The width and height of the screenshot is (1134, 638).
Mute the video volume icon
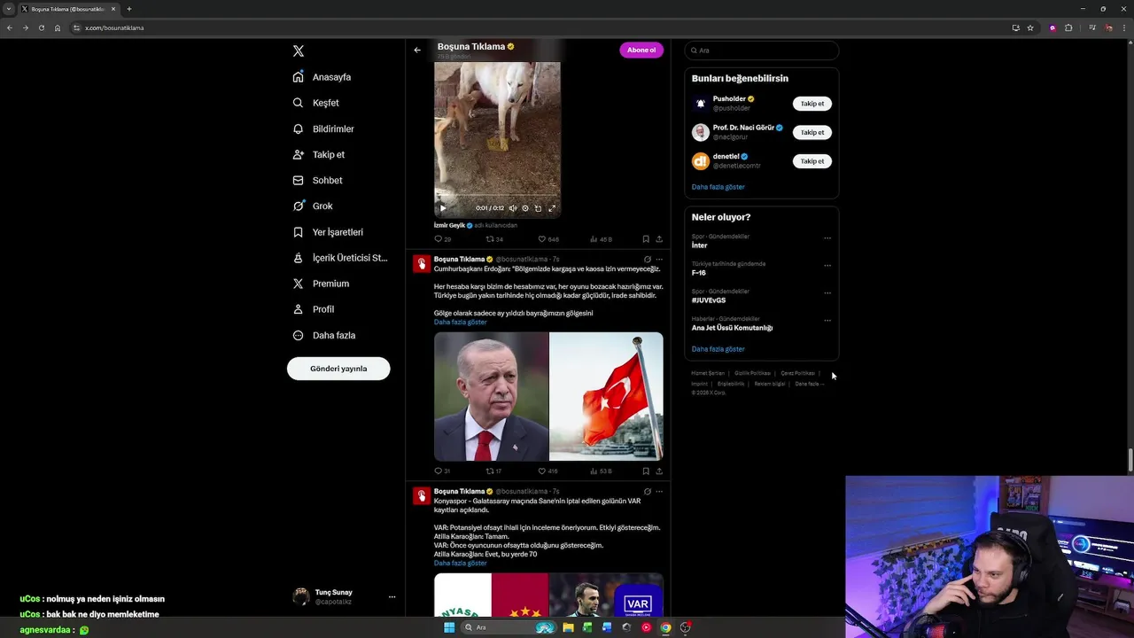[x=512, y=208]
